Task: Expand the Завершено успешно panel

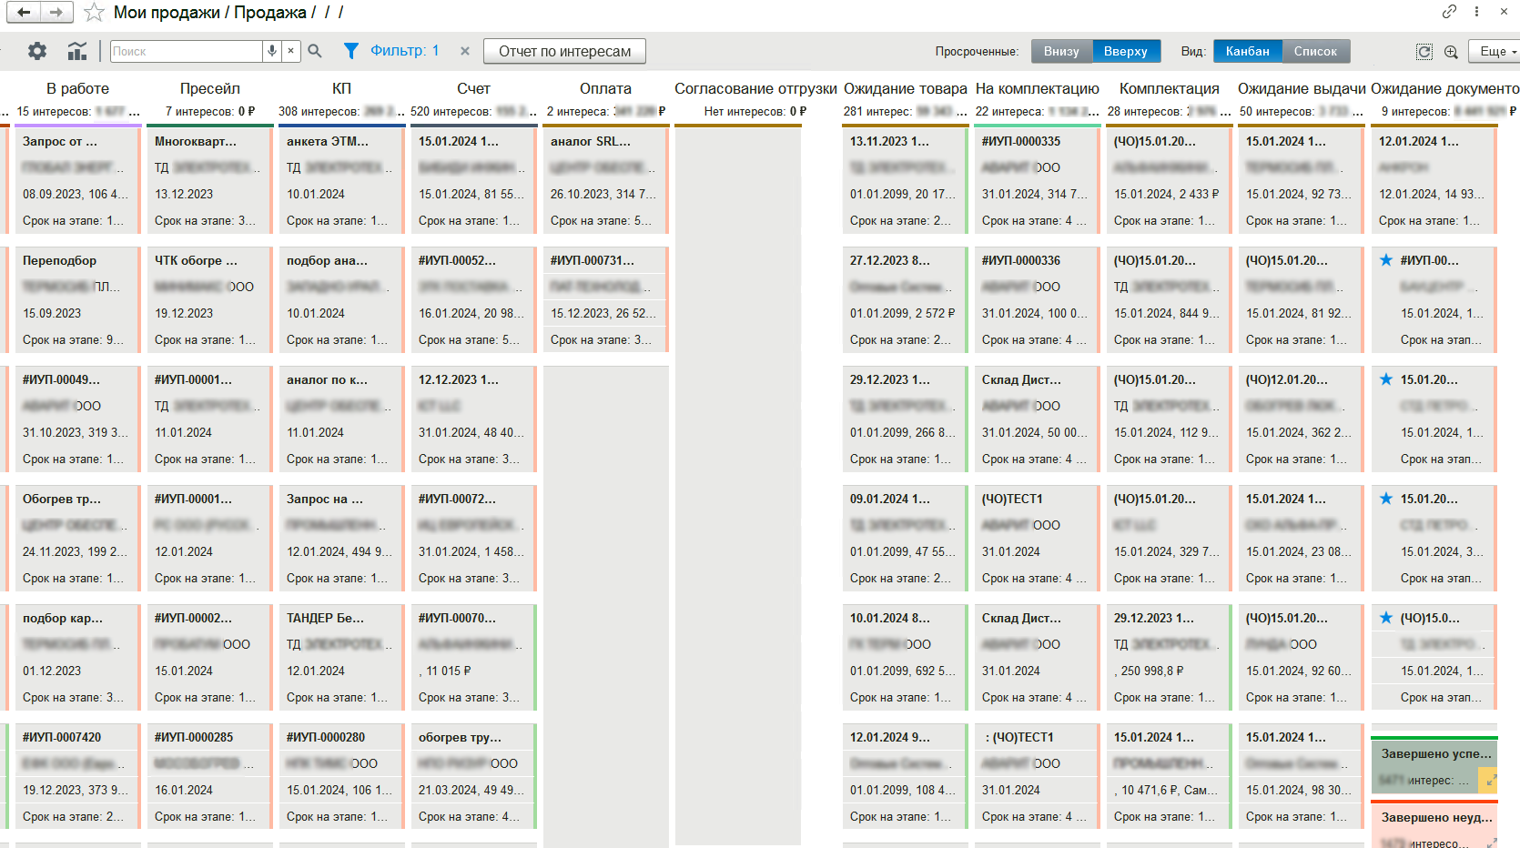Action: tap(1490, 780)
